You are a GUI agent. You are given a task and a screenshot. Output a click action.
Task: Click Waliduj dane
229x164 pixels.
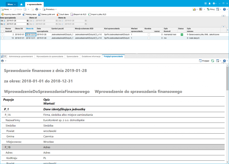click(30, 14)
